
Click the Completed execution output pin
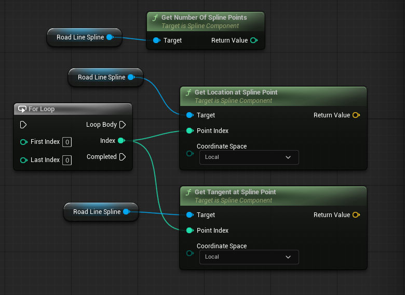[x=123, y=157]
